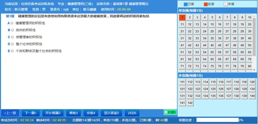Jump to single-choice question 66
This screenshot has width=258, height=124.
click(x=220, y=59)
